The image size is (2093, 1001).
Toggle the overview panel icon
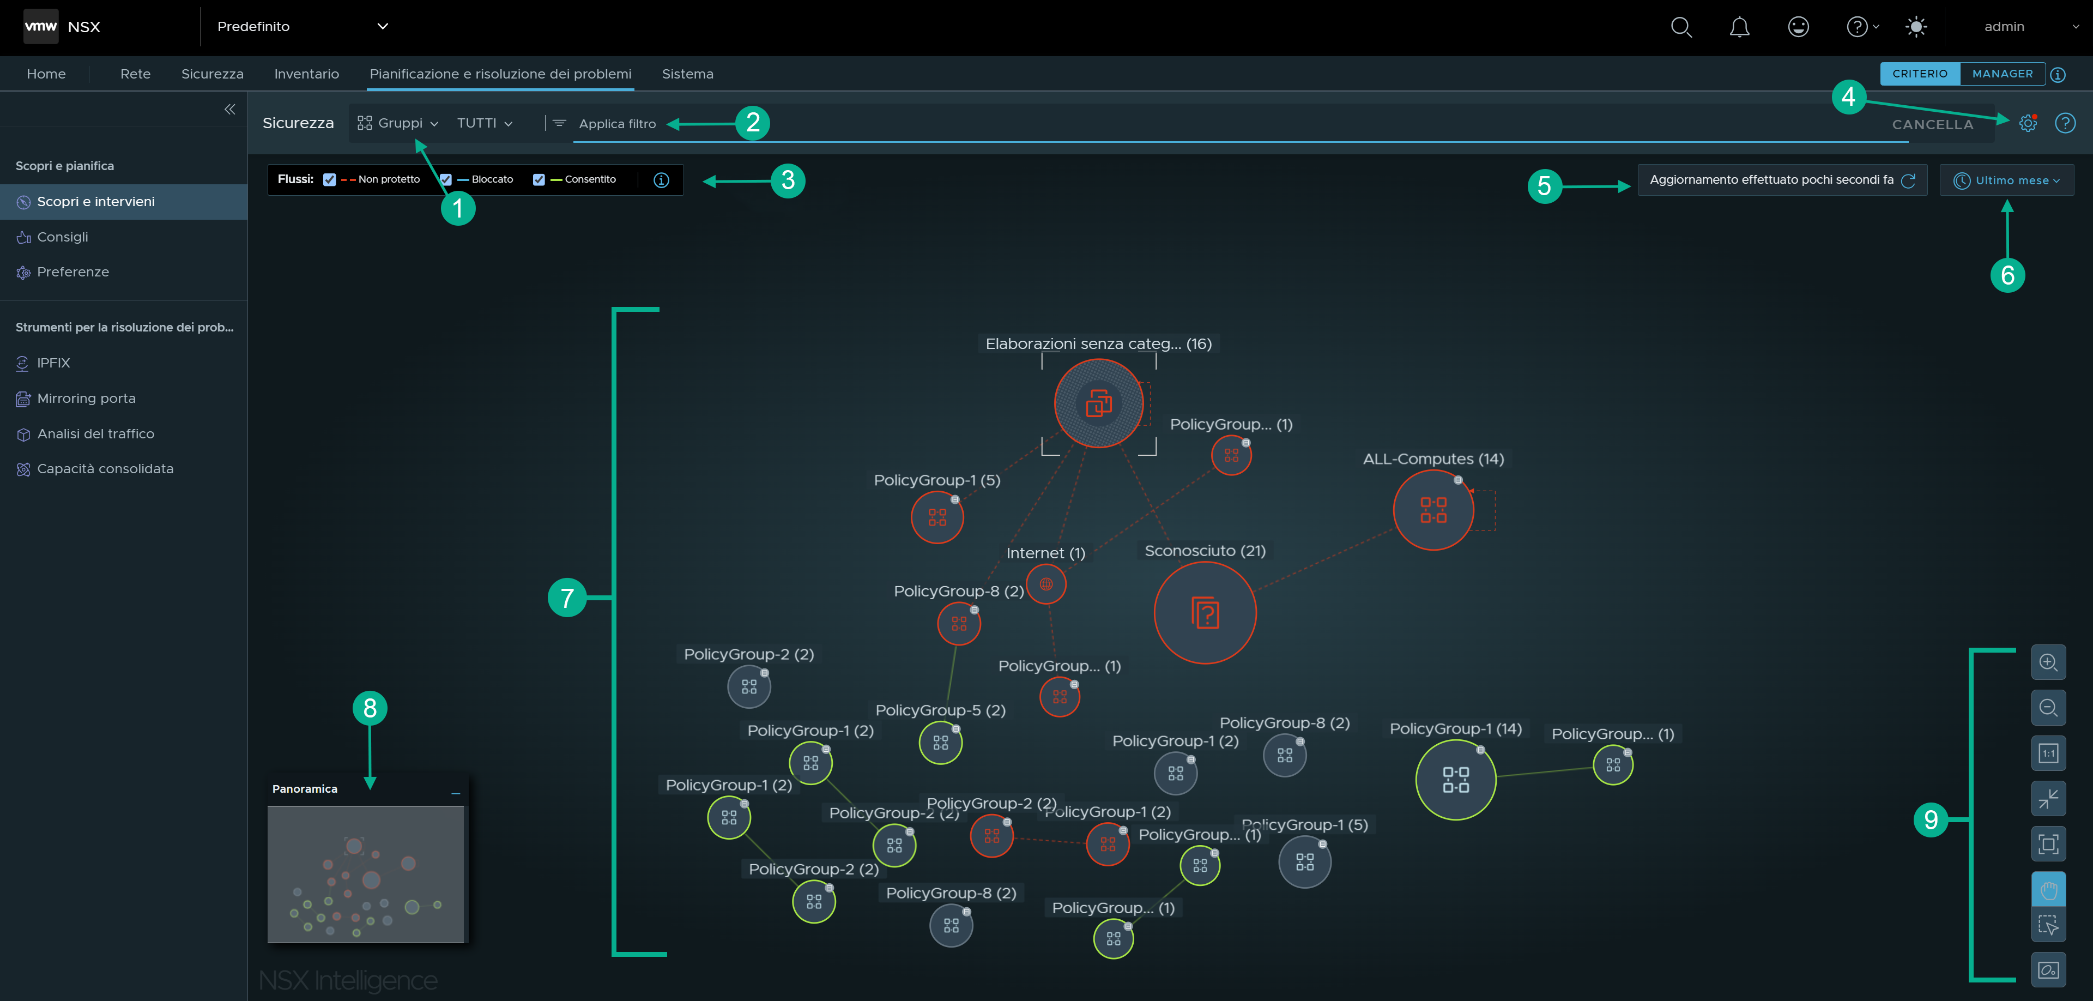coord(2048,969)
